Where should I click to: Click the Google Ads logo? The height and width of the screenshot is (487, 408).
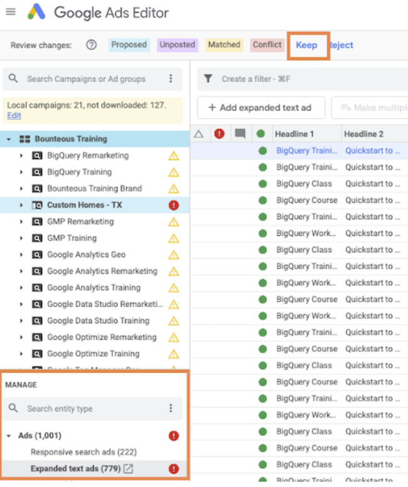click(x=36, y=12)
